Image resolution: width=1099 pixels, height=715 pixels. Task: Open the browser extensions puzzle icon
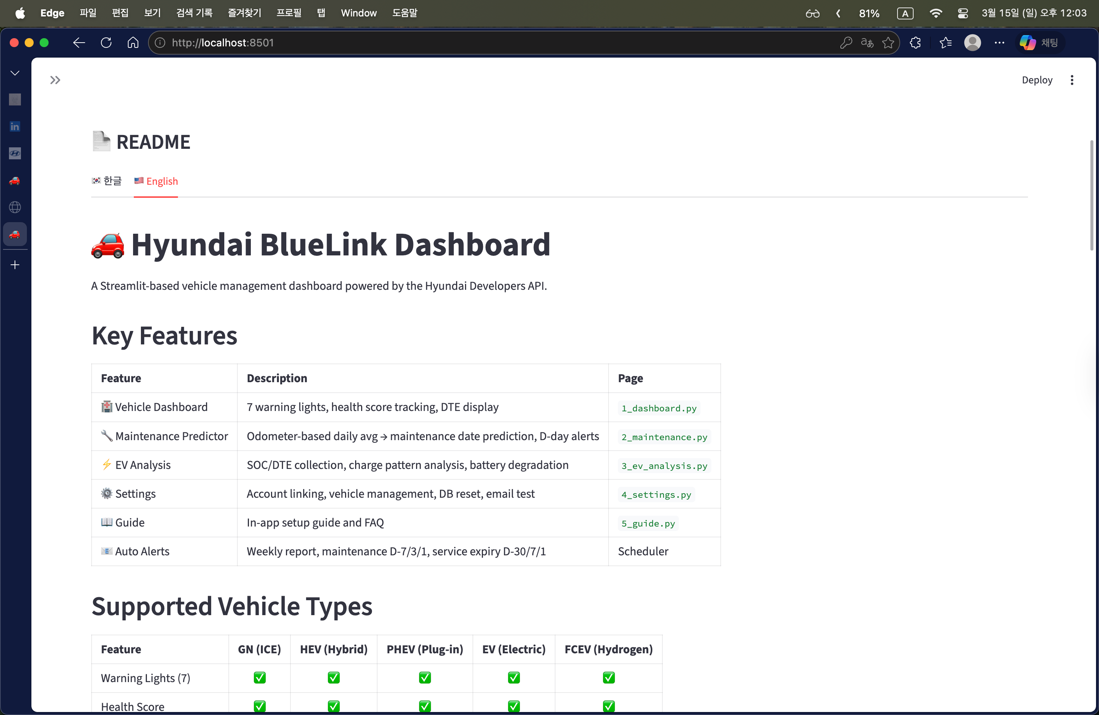pos(915,43)
